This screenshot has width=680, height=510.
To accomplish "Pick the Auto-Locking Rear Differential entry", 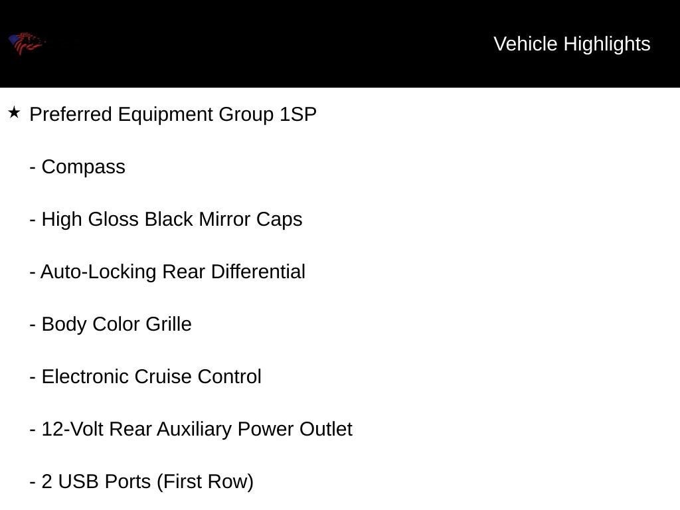I will (x=173, y=272).
